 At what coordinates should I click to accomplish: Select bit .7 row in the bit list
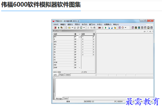click(x=88, y=37)
